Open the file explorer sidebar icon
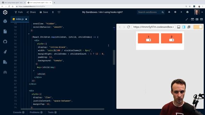This screenshot has width=205, height=115. click(5, 31)
